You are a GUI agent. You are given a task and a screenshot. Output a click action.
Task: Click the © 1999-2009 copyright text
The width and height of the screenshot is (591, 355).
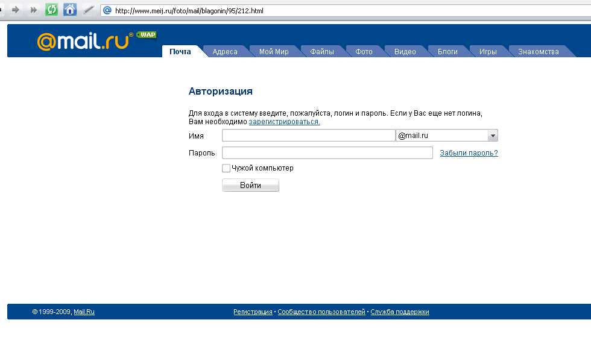(52, 312)
